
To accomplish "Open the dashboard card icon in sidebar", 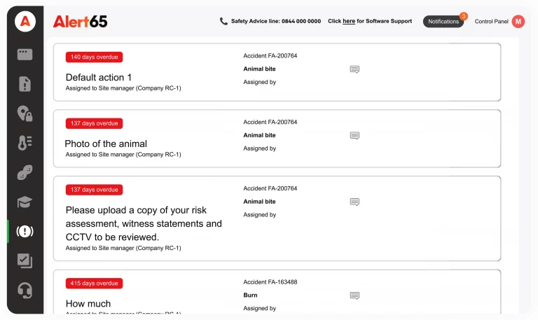I will click(25, 55).
